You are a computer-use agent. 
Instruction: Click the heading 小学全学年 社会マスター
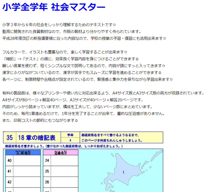[54, 7]
